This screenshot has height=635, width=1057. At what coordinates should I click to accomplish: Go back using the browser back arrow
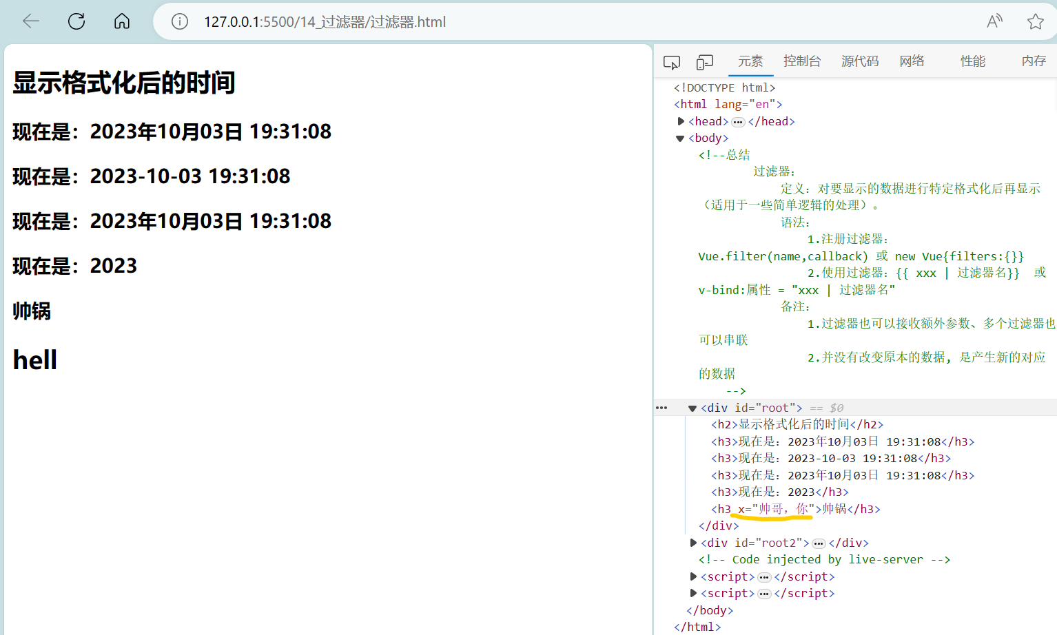coord(31,21)
